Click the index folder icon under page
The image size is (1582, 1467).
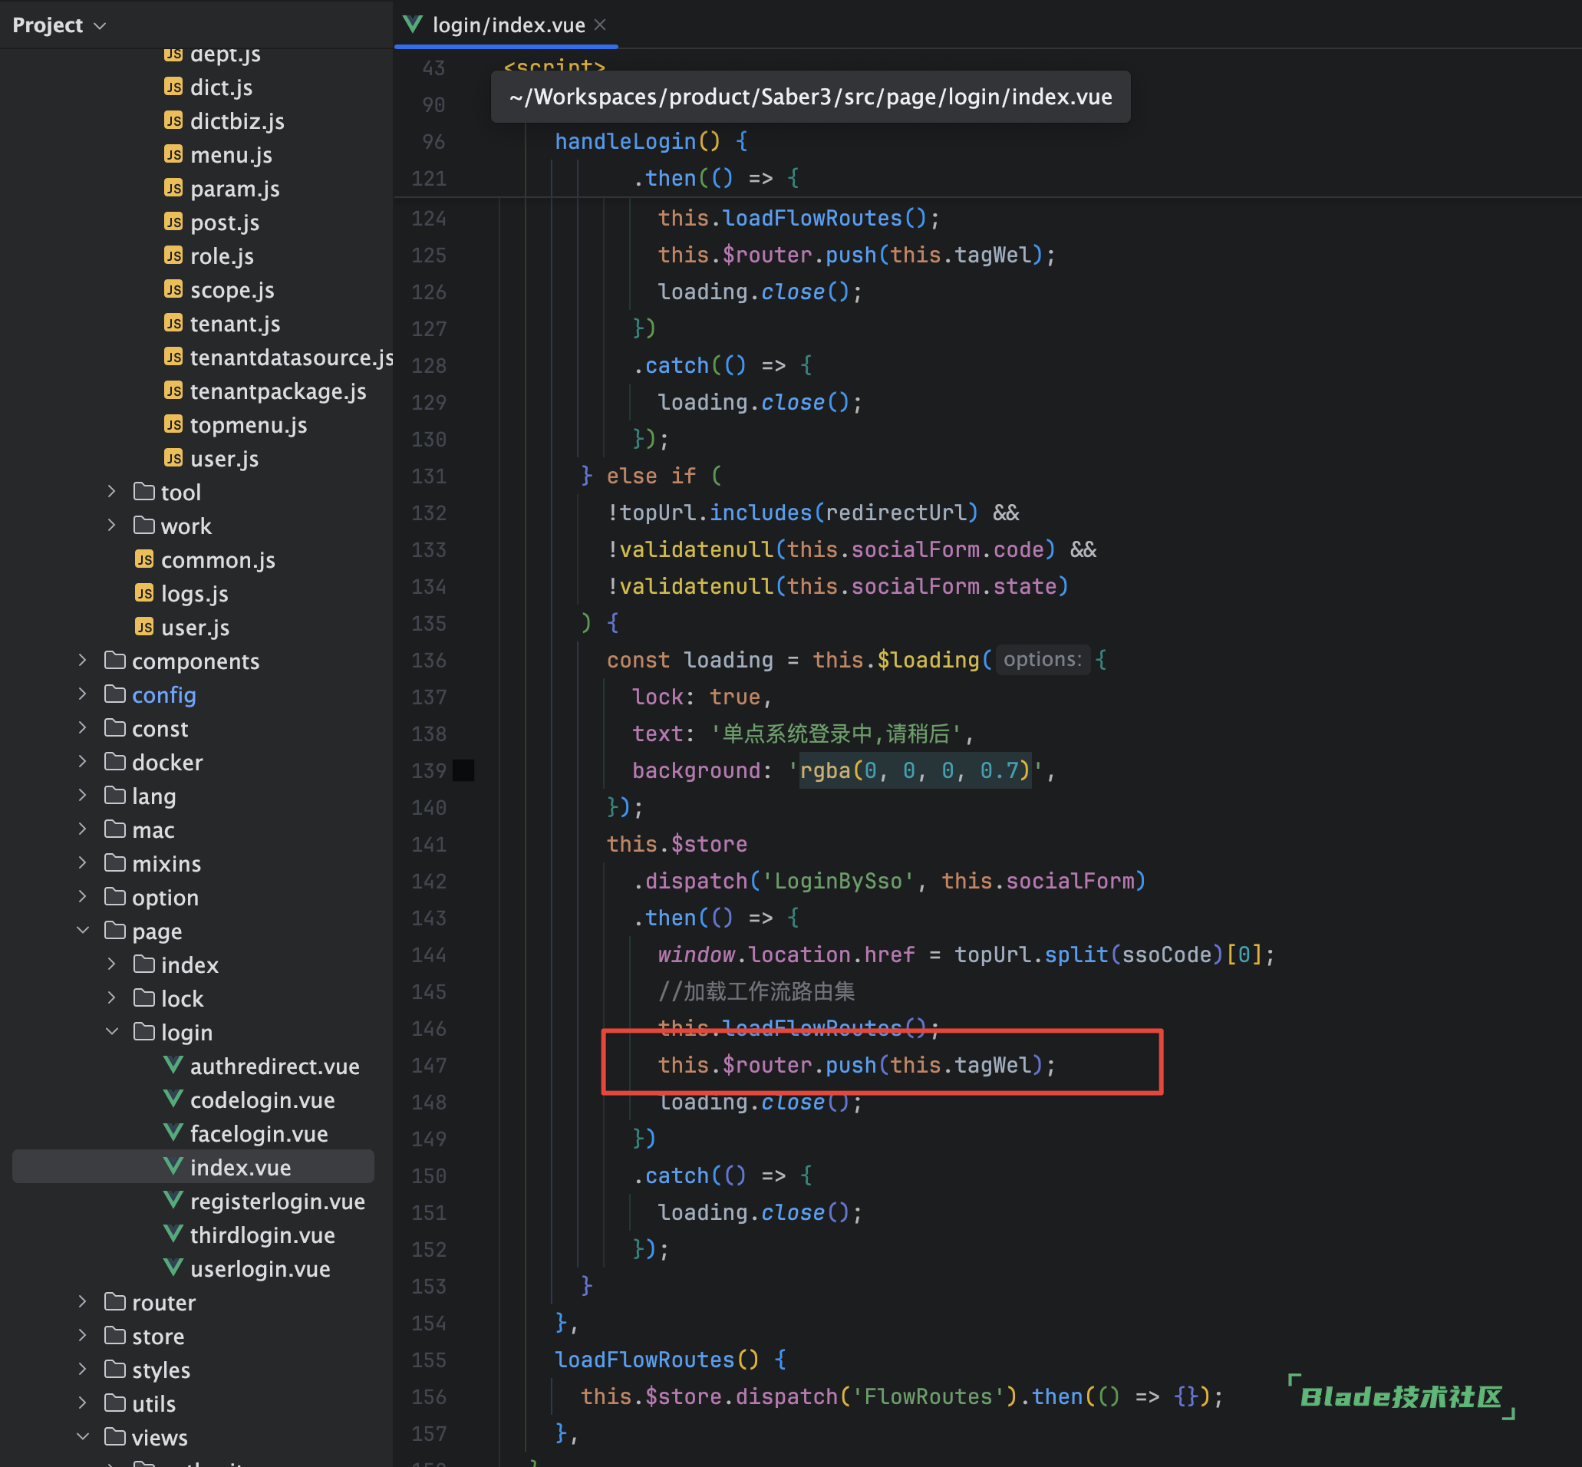coord(144,964)
